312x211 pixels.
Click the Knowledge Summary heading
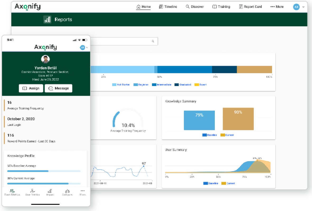180,101
